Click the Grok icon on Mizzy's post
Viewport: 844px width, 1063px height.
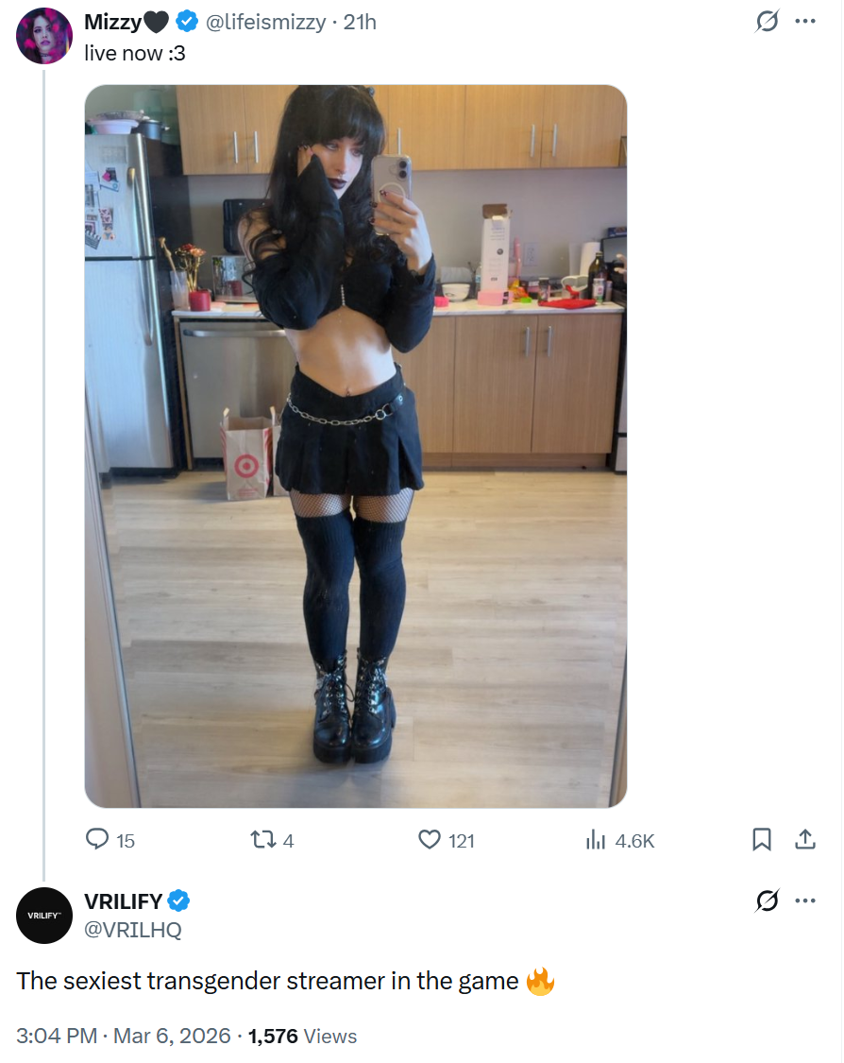click(x=767, y=21)
